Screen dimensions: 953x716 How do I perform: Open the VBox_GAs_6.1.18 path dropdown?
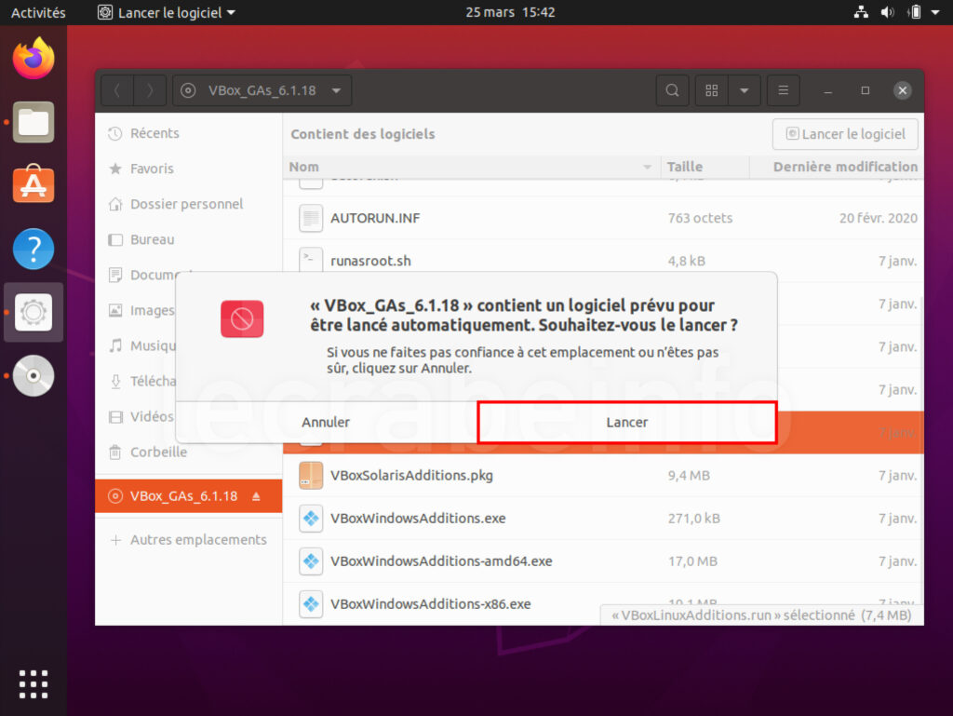tap(262, 90)
